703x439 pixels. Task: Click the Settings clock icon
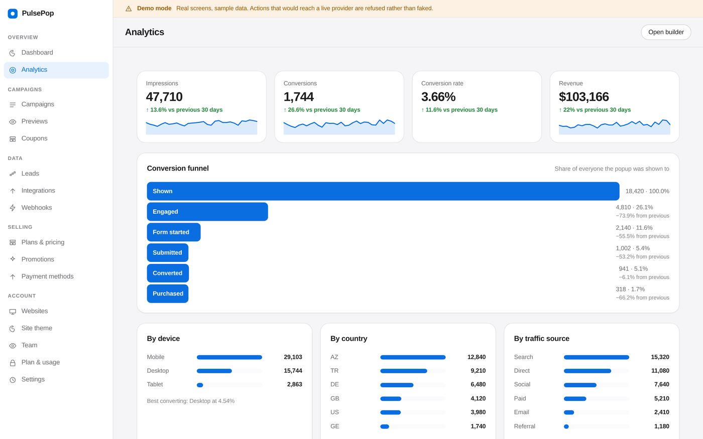coord(13,380)
